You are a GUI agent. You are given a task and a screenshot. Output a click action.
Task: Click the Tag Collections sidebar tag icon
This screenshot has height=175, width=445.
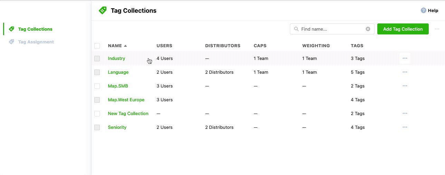pyautogui.click(x=11, y=29)
